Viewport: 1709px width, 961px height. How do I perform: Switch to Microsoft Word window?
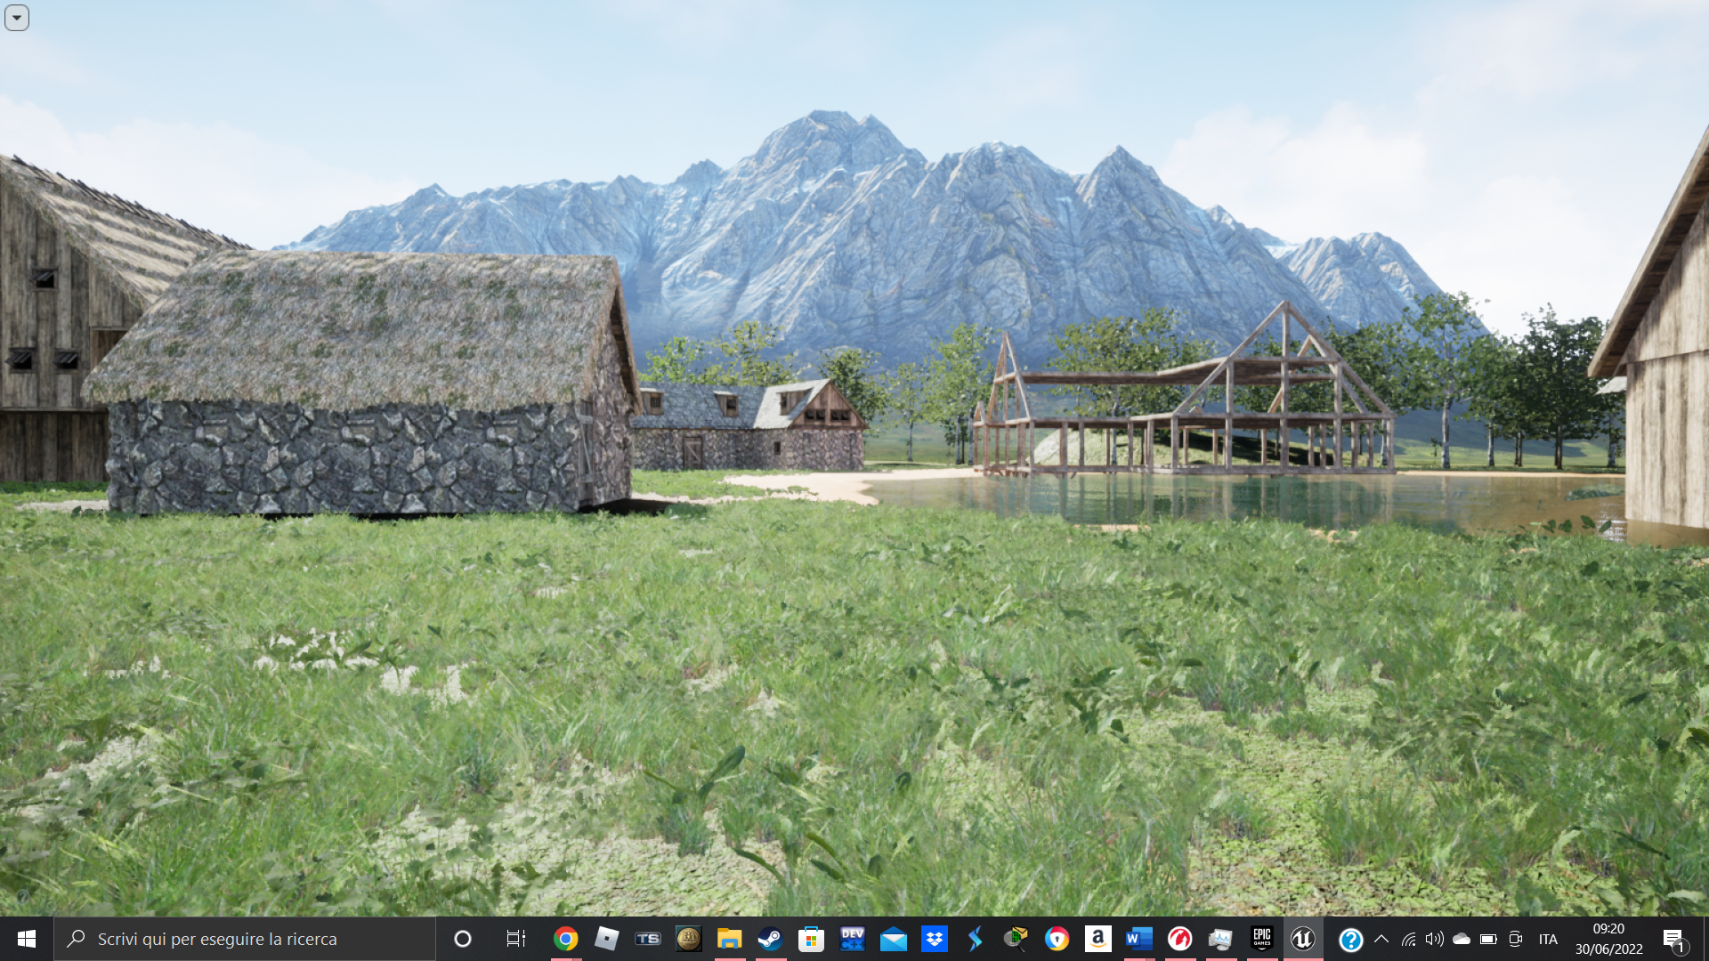[x=1138, y=939]
